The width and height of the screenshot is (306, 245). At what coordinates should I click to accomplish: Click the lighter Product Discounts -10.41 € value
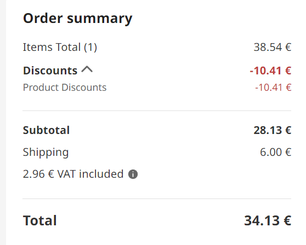273,87
